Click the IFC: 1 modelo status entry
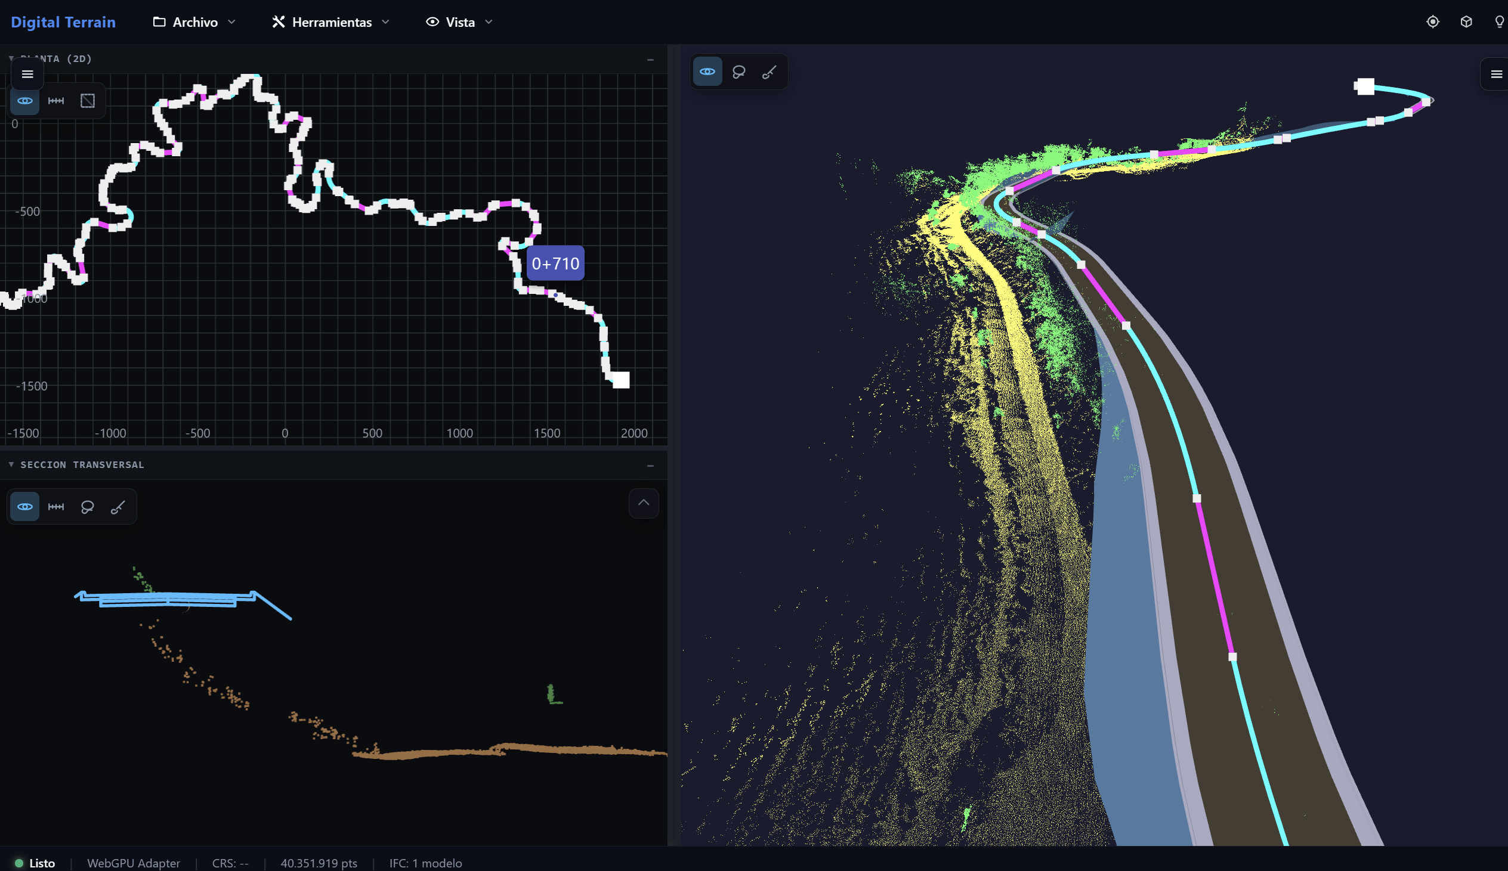 (x=425, y=863)
